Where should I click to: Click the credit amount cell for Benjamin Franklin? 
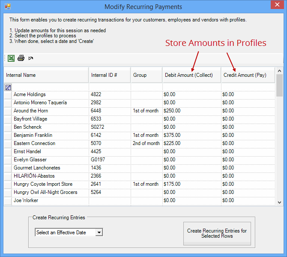pos(247,135)
